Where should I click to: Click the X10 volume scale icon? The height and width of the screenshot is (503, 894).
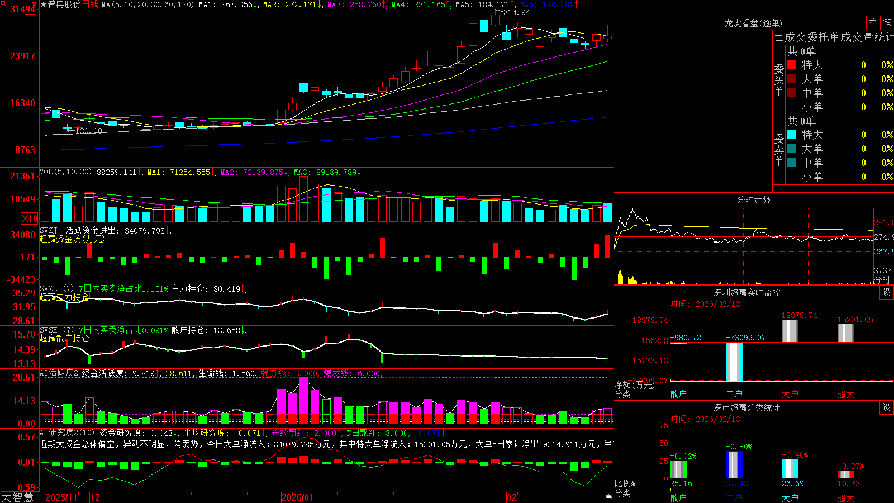(30, 219)
